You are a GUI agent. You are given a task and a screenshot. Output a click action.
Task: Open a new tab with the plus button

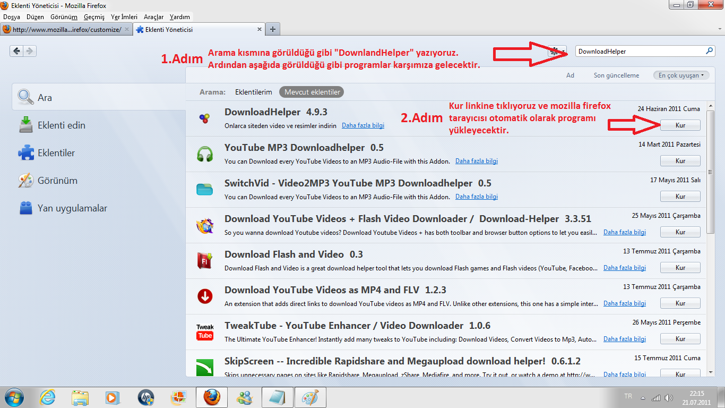pyautogui.click(x=273, y=29)
